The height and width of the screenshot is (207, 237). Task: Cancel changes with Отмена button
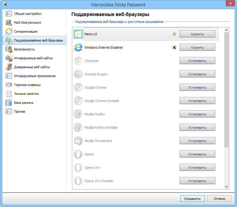[219, 199]
